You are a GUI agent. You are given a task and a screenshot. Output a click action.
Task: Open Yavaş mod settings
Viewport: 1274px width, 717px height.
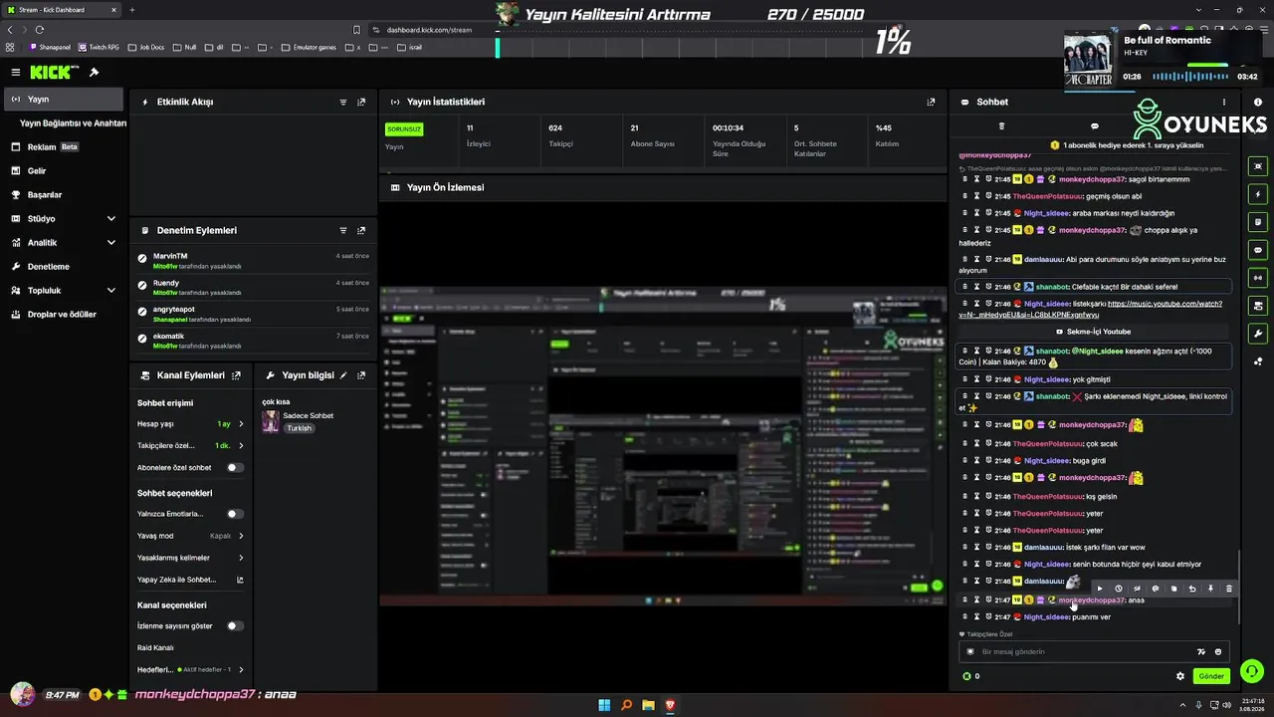point(190,536)
